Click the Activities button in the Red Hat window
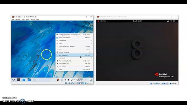187x105 pixels. 102,21
